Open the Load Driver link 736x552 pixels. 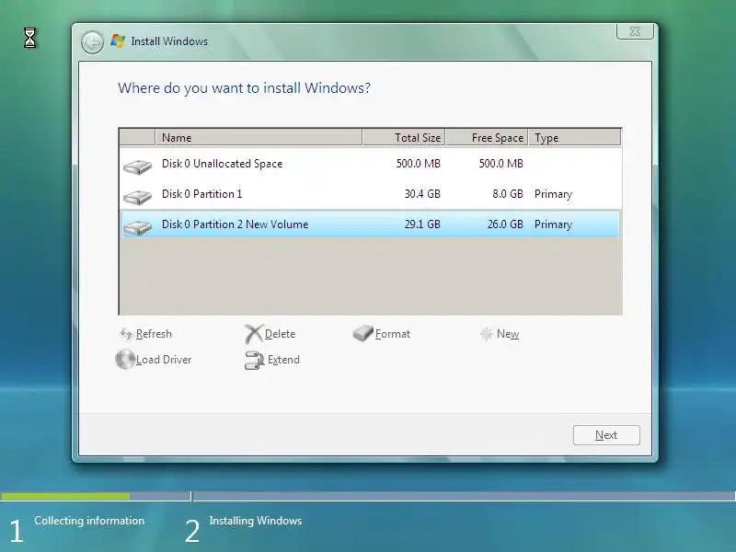164,360
